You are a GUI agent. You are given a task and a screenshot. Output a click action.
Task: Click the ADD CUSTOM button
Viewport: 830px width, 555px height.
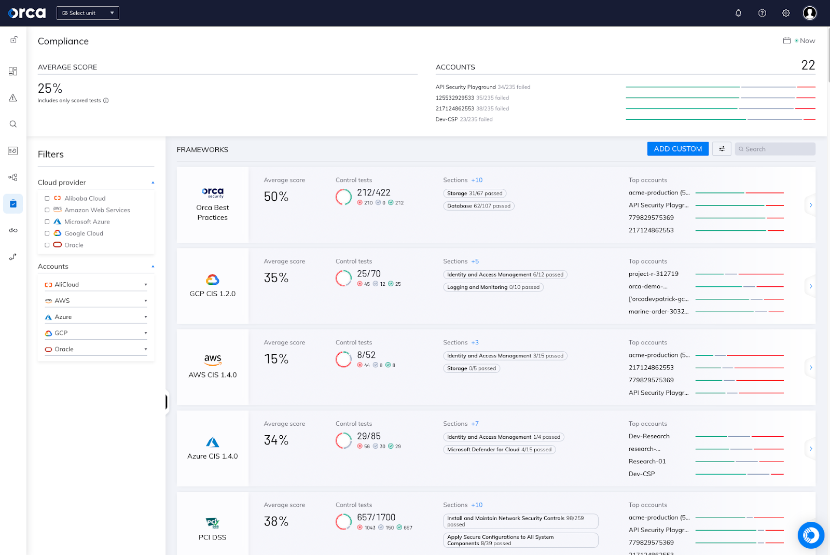click(x=677, y=149)
